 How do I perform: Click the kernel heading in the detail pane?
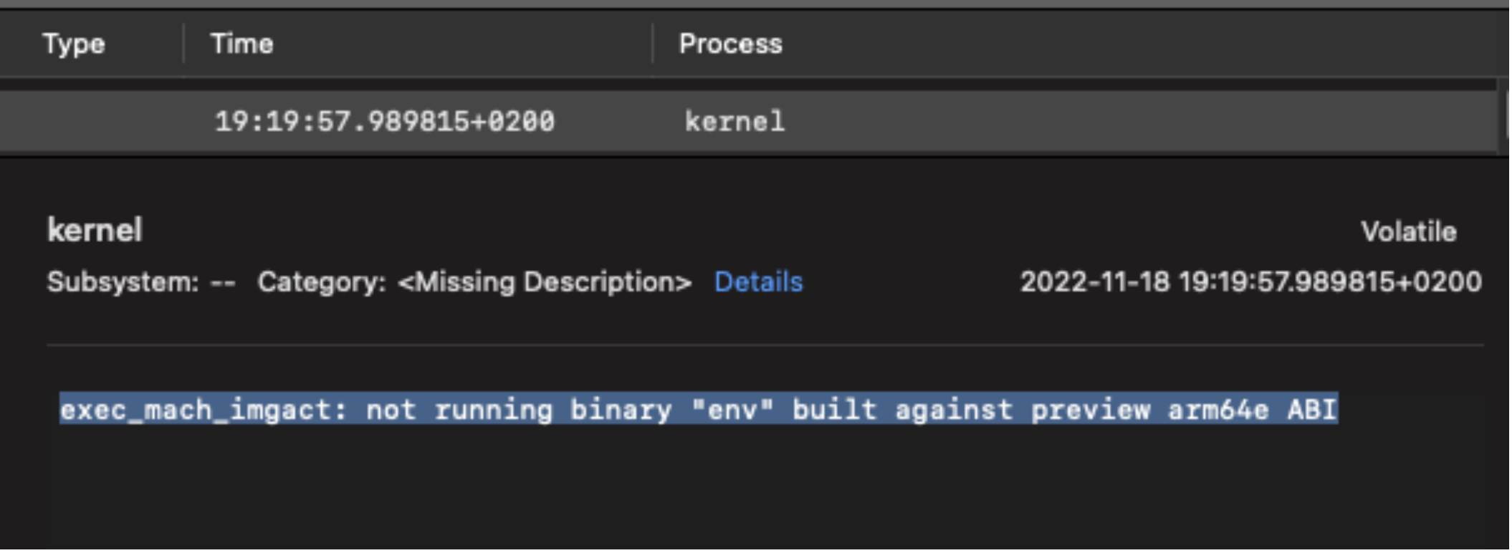(93, 229)
